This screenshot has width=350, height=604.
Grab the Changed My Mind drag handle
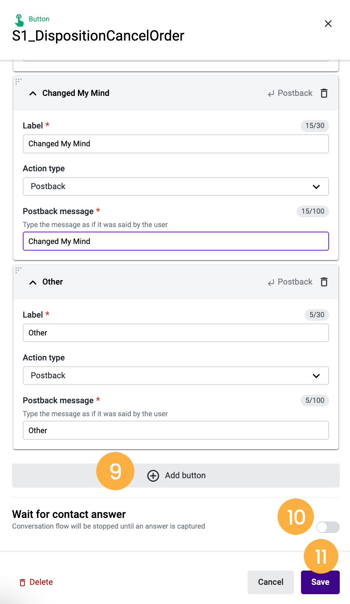[19, 81]
